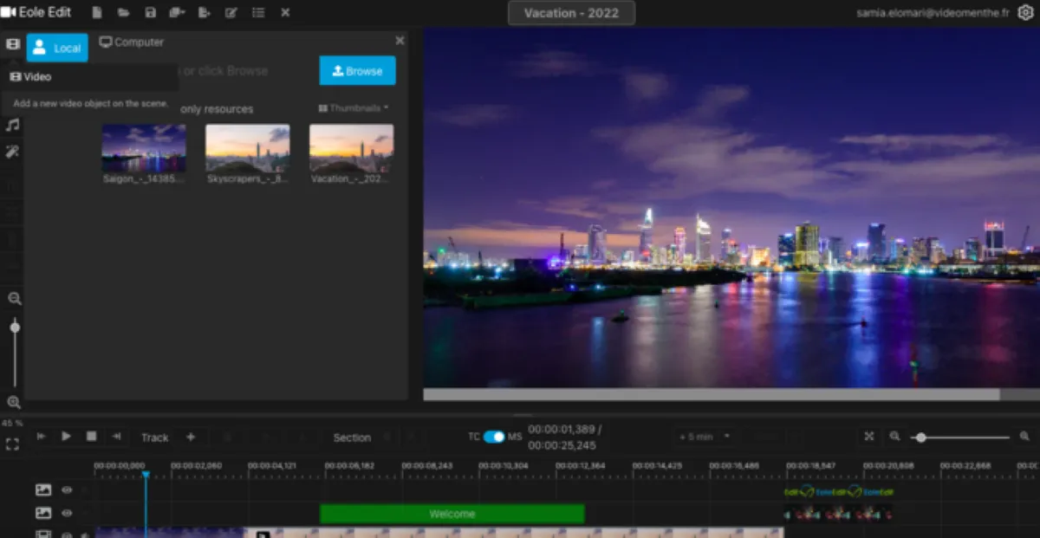This screenshot has width=1040, height=538.
Task: Click the blue playhead marker
Action: pos(146,475)
